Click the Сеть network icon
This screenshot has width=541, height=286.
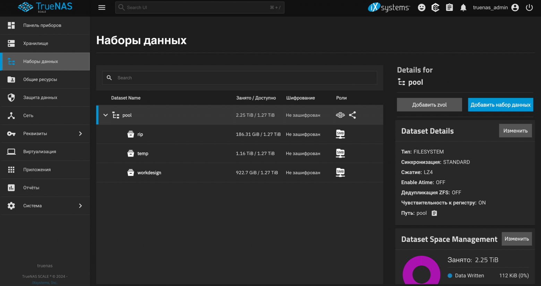pos(11,116)
